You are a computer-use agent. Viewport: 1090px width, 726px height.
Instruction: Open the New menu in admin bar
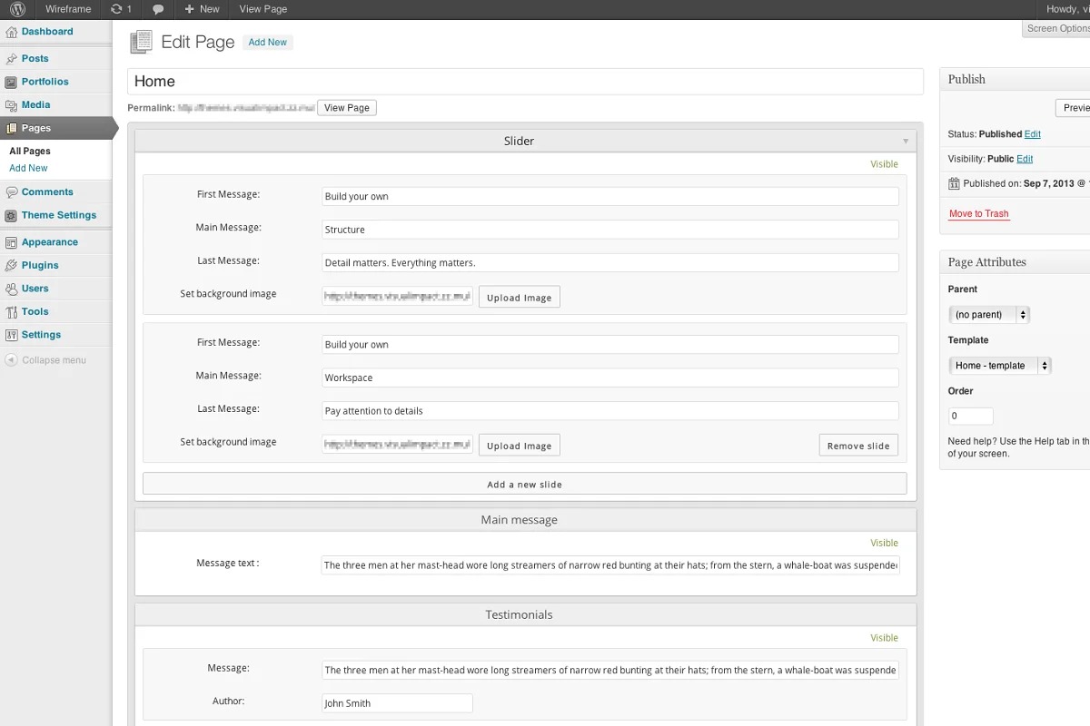pyautogui.click(x=202, y=9)
